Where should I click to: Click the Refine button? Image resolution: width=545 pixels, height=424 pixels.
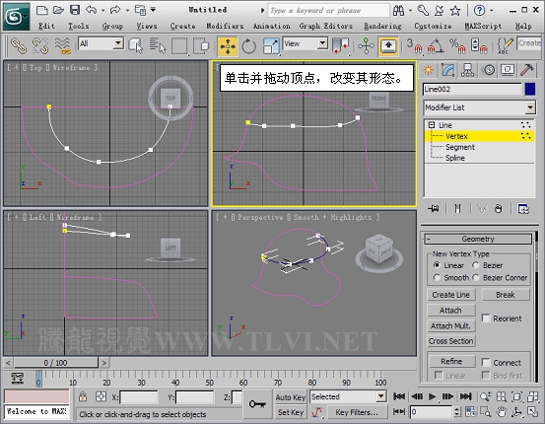(x=451, y=361)
